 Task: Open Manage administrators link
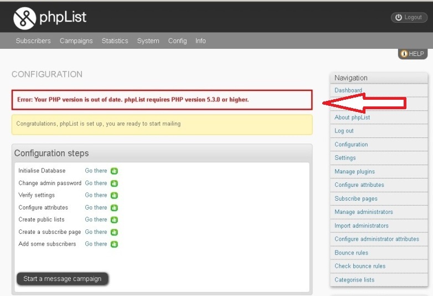tap(364, 212)
